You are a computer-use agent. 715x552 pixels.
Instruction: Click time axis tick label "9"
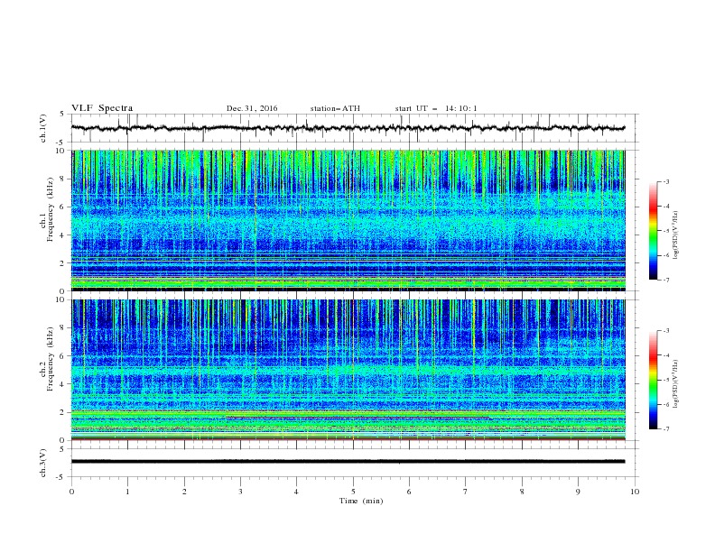(x=578, y=492)
